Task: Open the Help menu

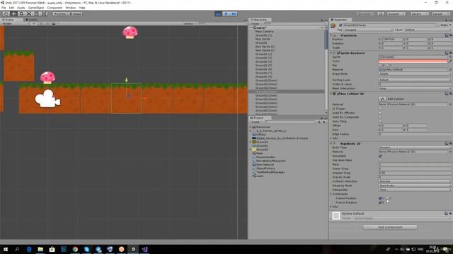Action: coord(82,8)
